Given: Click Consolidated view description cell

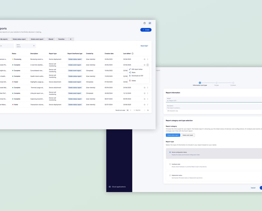Looking at the screenshot, I should 37,71.
